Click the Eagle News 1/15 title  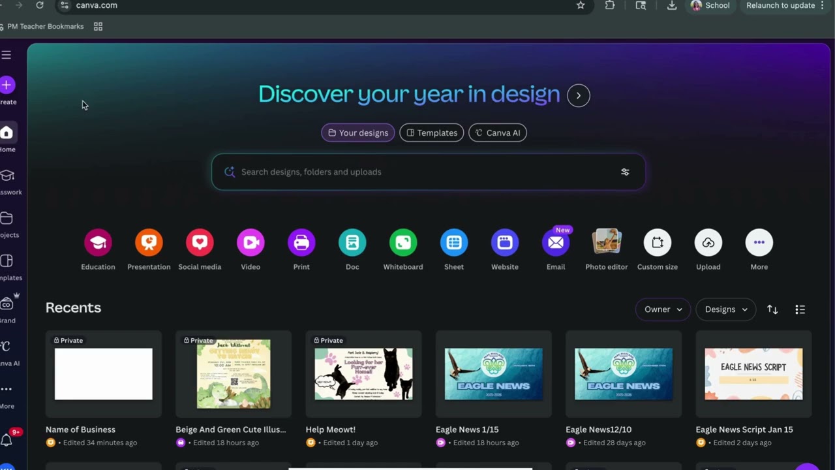[467, 430]
